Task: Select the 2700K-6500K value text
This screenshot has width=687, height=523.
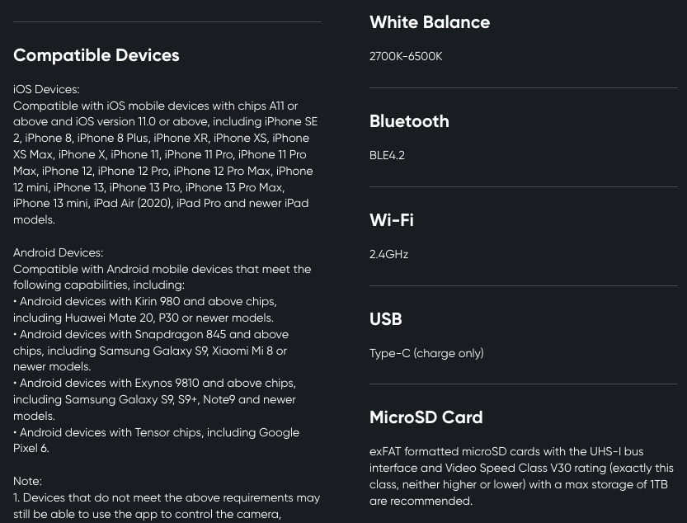Action: point(406,57)
